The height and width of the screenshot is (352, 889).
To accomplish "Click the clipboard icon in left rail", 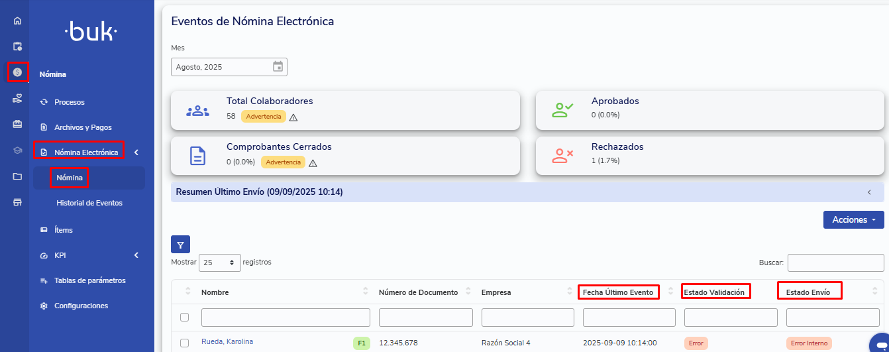I will click(x=17, y=46).
